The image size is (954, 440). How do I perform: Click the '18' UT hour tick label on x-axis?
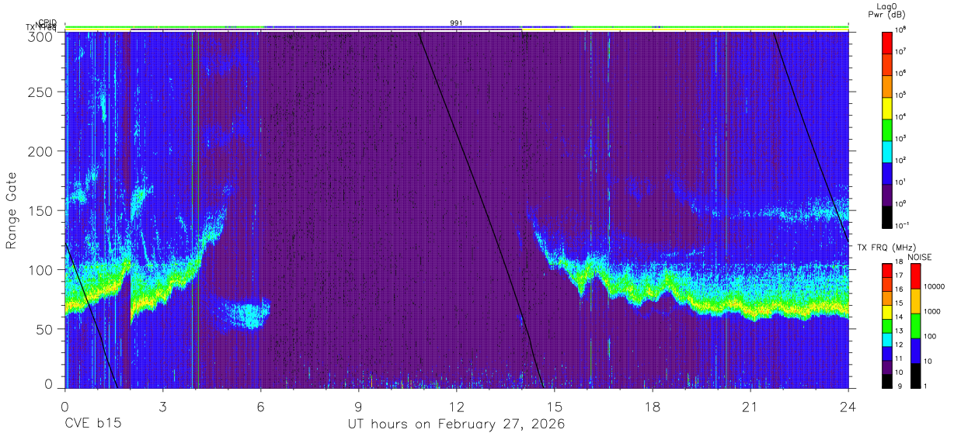(x=652, y=407)
